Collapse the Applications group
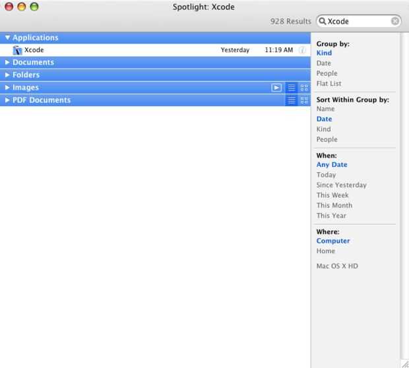This screenshot has width=409, height=368. tap(7, 38)
